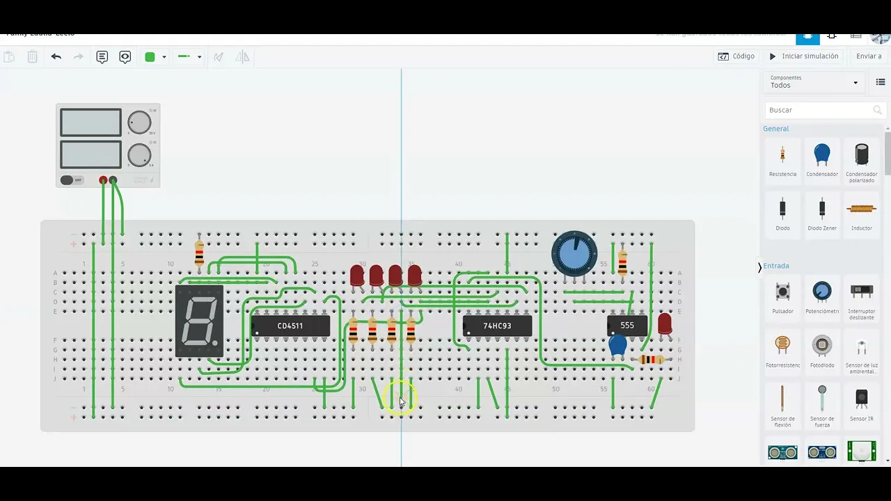Undo the last action
This screenshot has height=501, width=891.
point(56,57)
